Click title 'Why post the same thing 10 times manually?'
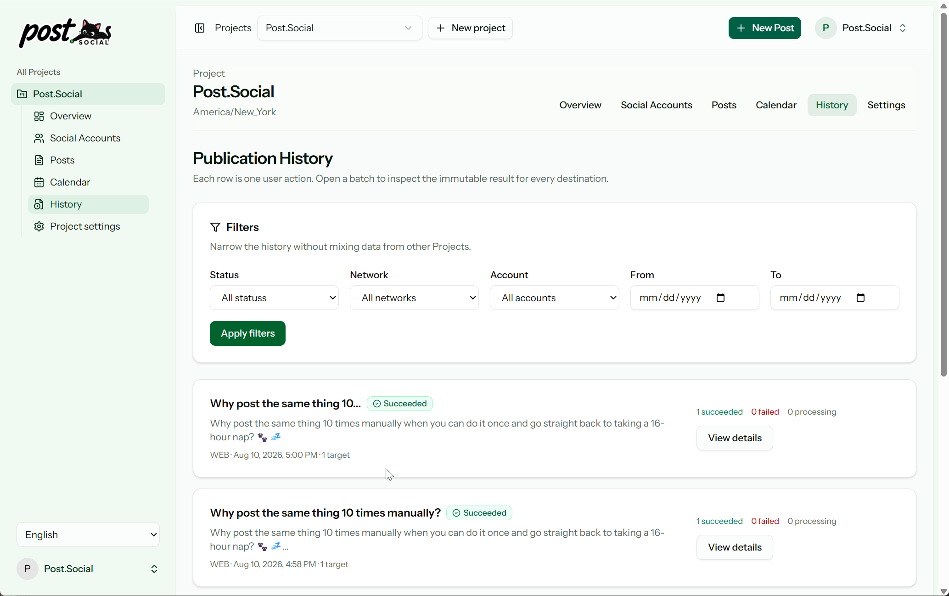This screenshot has height=596, width=949. pyautogui.click(x=325, y=513)
